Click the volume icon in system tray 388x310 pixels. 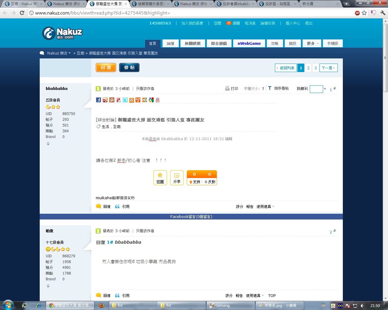(x=363, y=306)
